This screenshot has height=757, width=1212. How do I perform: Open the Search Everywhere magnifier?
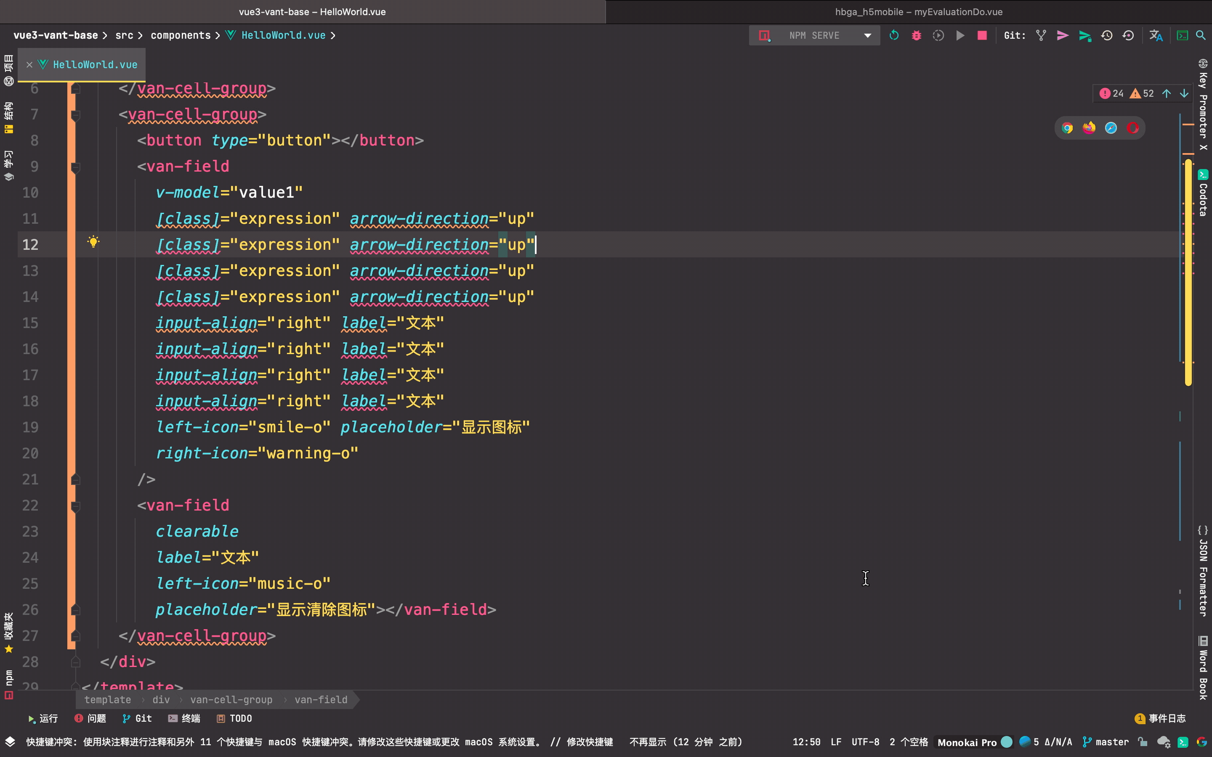coord(1201,36)
